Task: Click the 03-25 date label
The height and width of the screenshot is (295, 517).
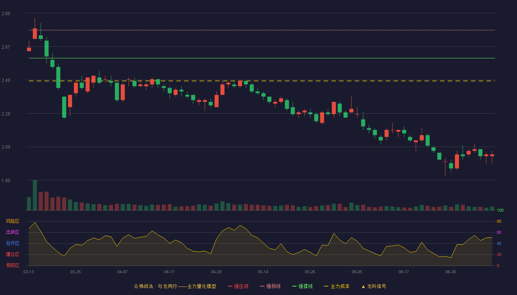Action: tap(76, 272)
